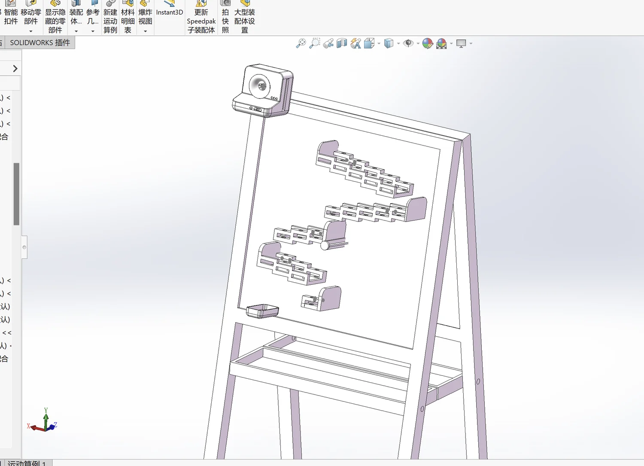This screenshot has height=466, width=644.
Task: Expand Apply Scene dropdown arrow
Action: click(x=451, y=43)
